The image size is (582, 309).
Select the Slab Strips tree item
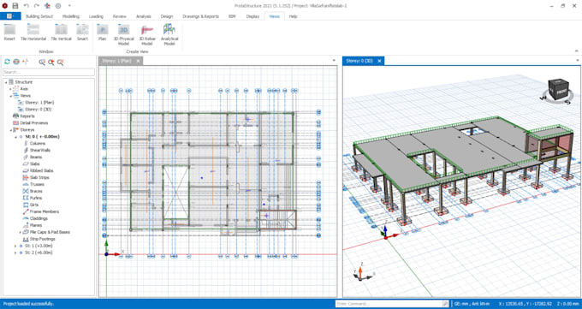39,177
